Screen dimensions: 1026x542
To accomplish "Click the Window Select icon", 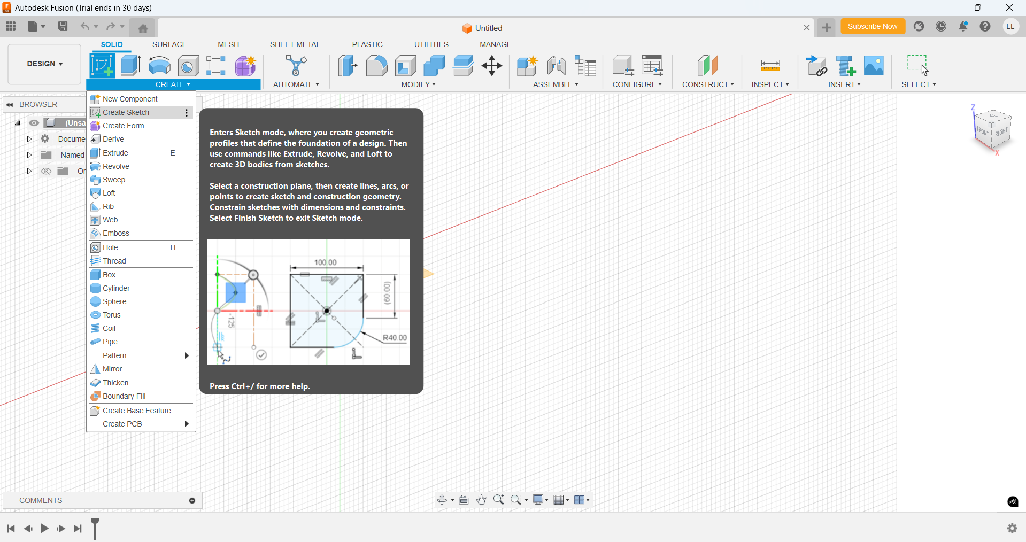I will pyautogui.click(x=919, y=66).
